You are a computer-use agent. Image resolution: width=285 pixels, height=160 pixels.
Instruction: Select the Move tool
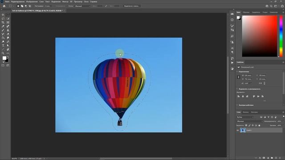click(x=3, y=15)
